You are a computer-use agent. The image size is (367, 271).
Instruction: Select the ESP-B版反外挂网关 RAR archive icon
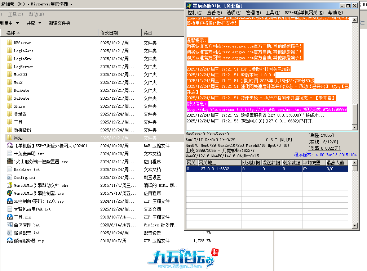10,146
